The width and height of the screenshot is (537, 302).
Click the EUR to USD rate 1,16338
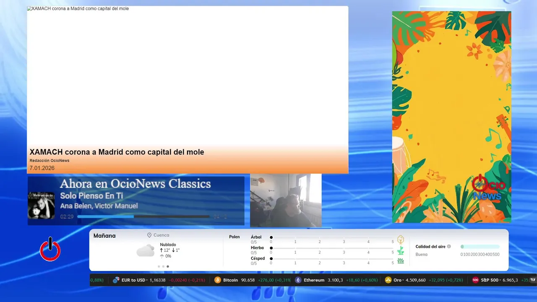click(x=158, y=280)
